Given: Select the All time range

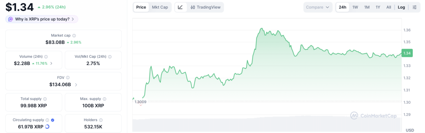Looking at the screenshot, I should [389, 7].
